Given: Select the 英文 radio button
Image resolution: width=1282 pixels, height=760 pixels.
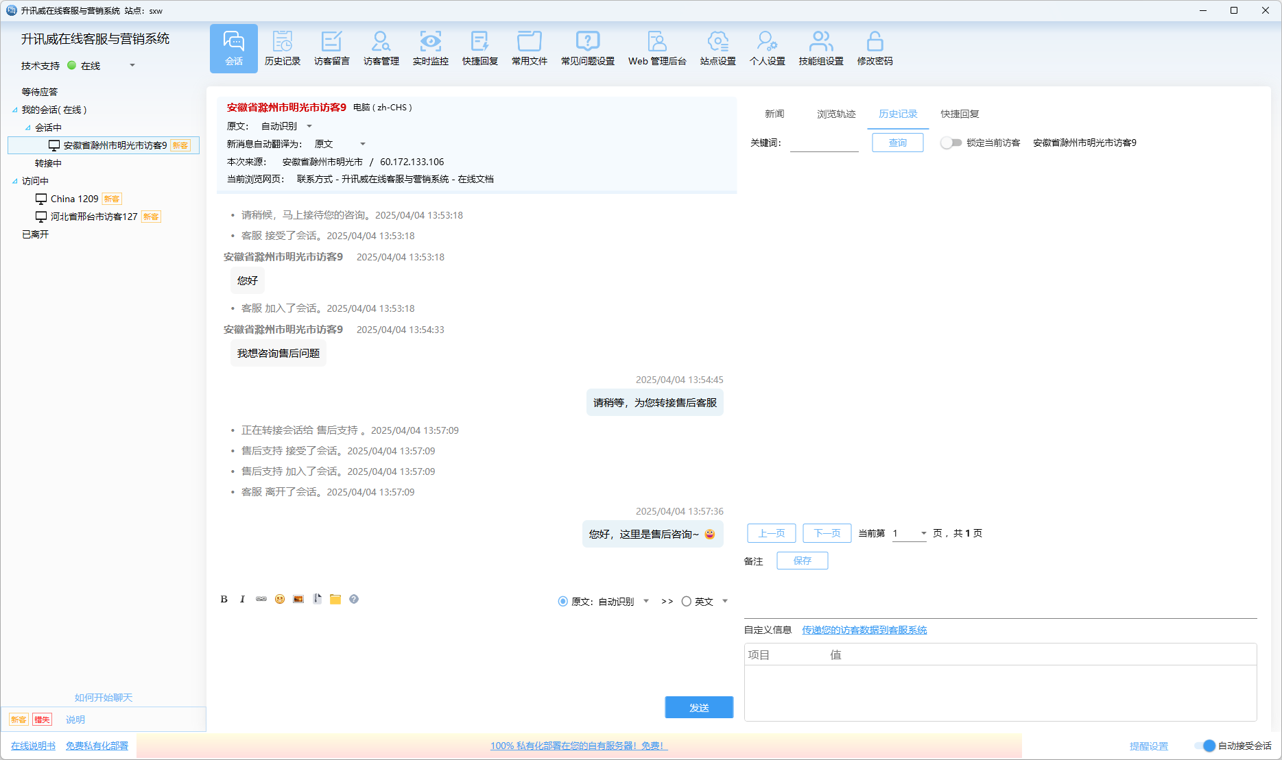Looking at the screenshot, I should tap(687, 602).
